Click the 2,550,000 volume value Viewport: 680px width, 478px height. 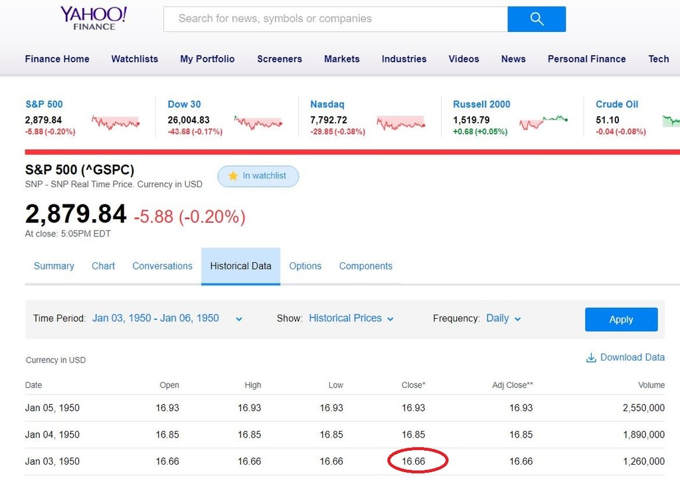tap(643, 408)
